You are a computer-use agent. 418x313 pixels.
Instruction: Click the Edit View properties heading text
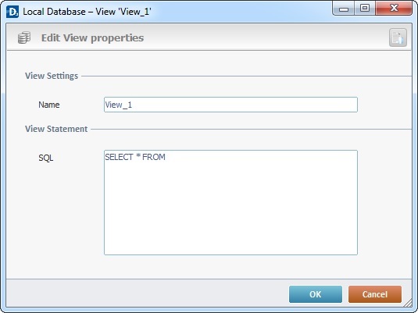click(x=92, y=37)
